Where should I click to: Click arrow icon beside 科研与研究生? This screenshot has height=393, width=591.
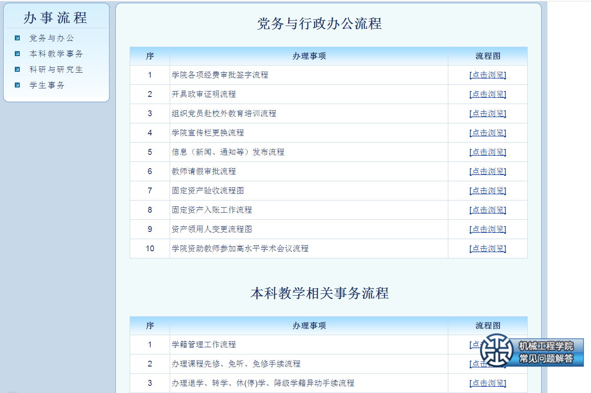pyautogui.click(x=18, y=70)
